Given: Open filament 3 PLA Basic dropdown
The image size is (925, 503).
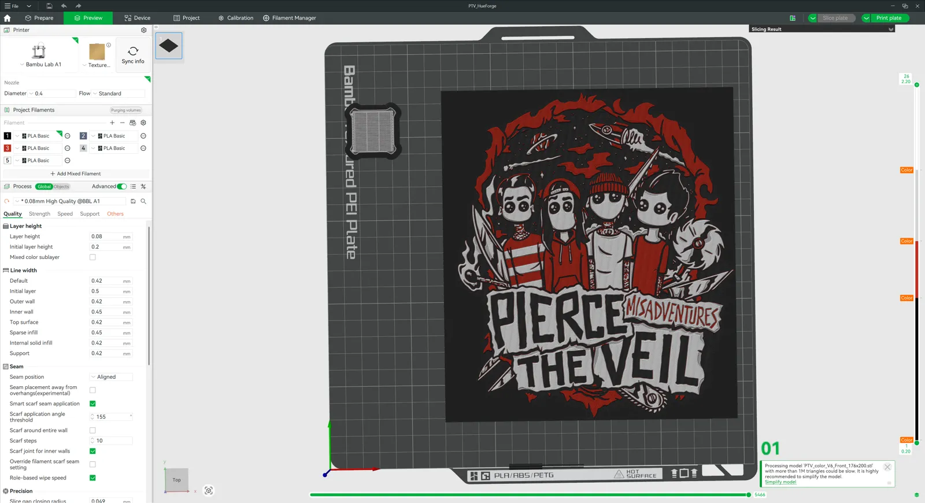Looking at the screenshot, I should (x=39, y=148).
